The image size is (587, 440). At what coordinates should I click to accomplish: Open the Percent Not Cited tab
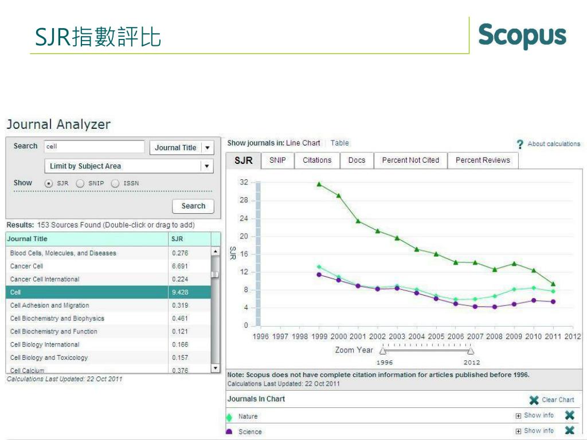tap(410, 160)
